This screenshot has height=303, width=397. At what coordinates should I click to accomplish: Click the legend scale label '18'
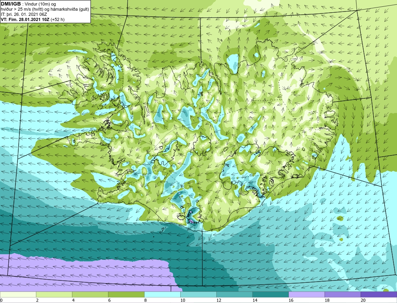(327, 300)
